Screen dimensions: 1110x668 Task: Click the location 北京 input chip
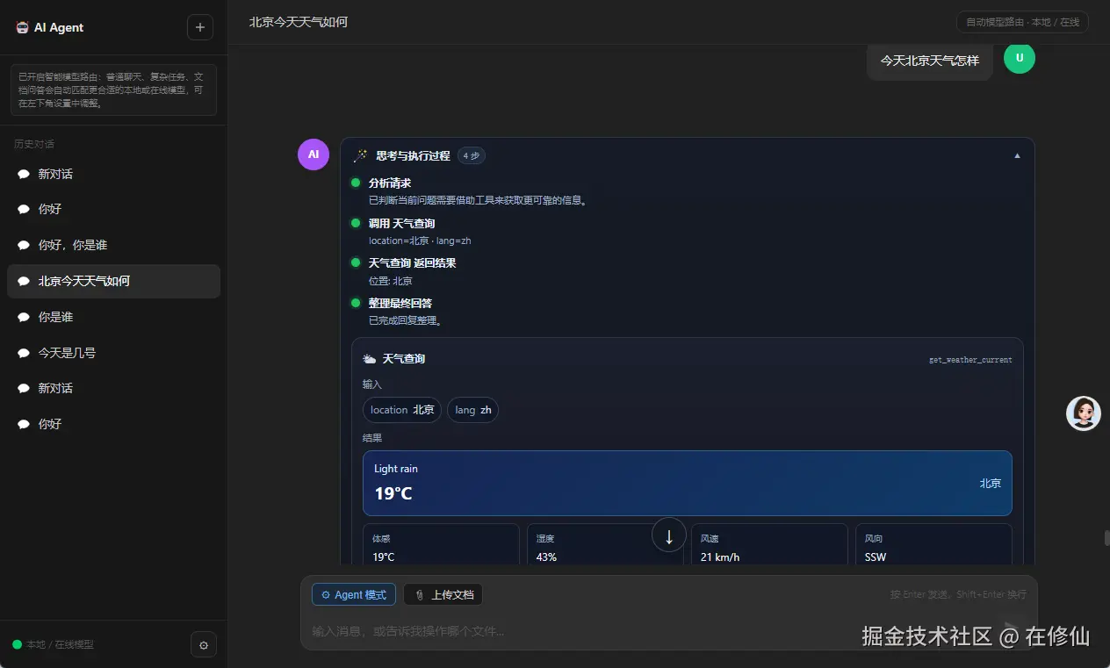(402, 410)
